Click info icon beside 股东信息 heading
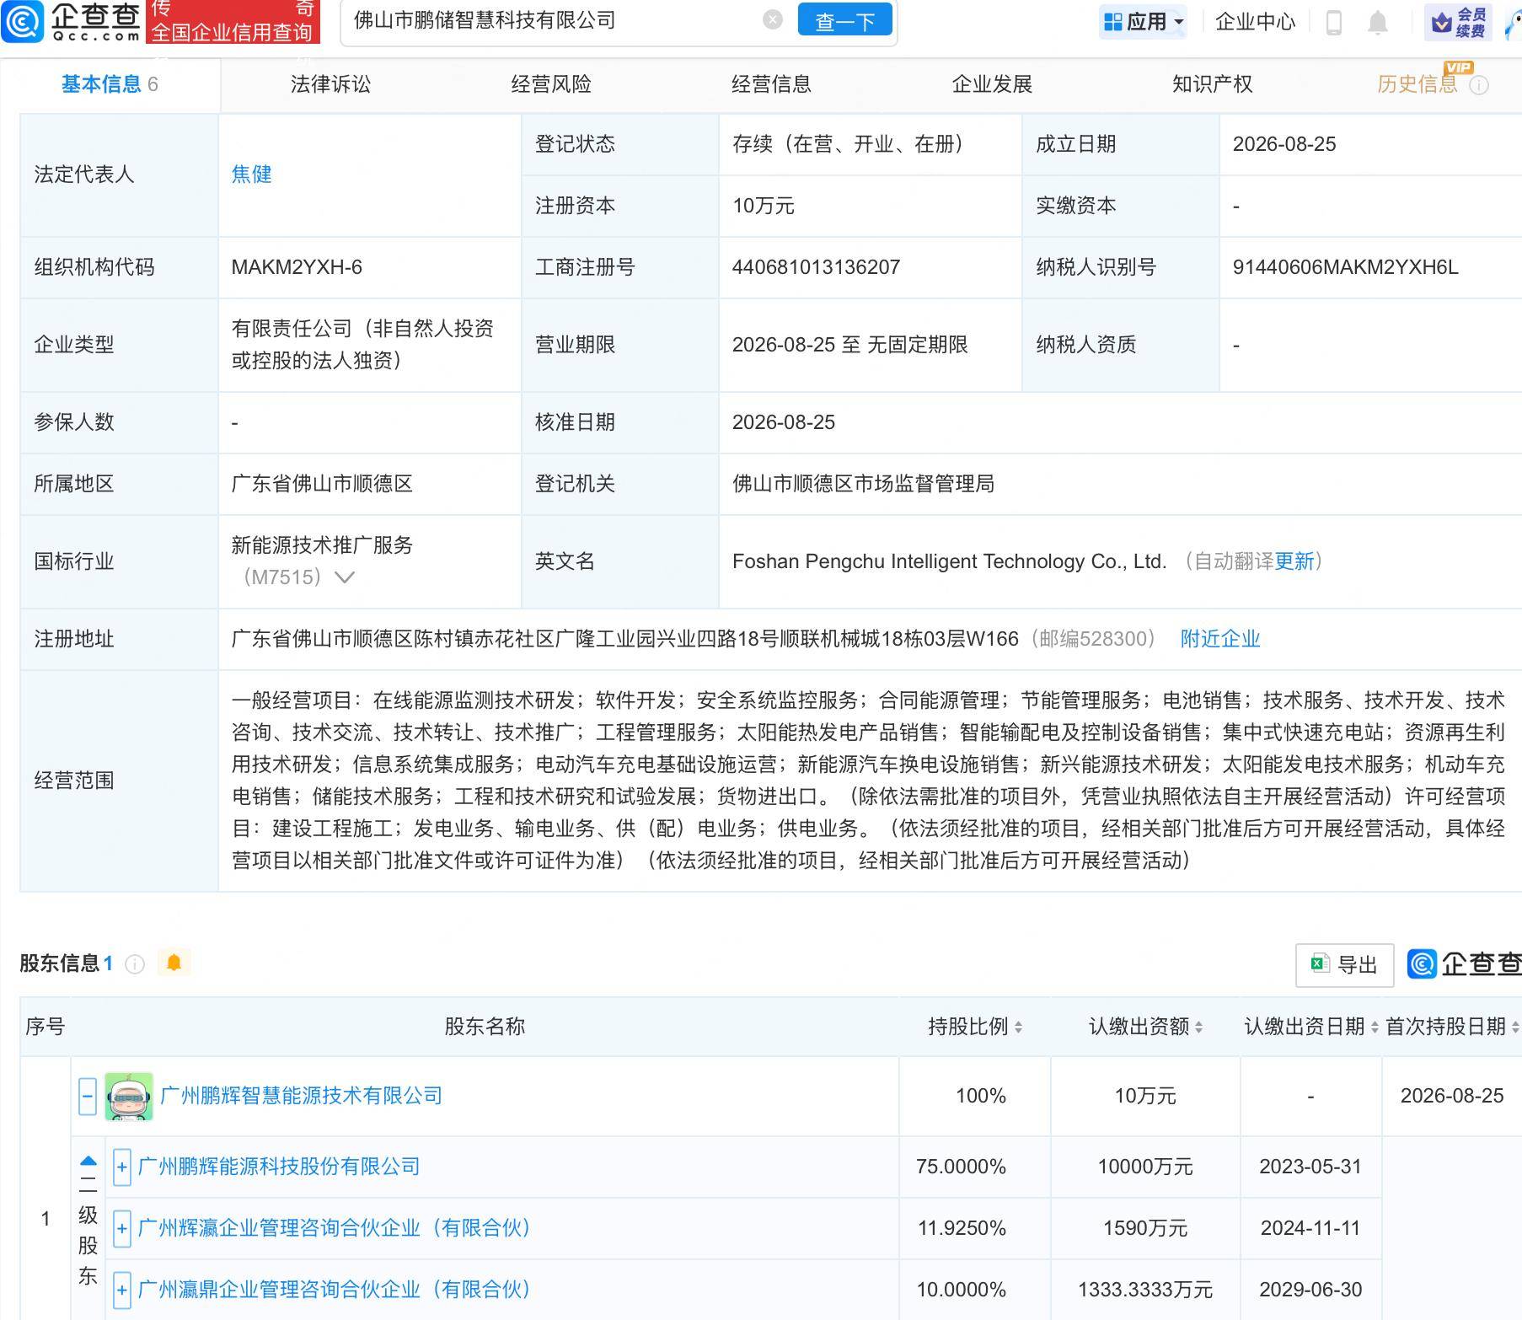This screenshot has height=1320, width=1522. point(135,964)
